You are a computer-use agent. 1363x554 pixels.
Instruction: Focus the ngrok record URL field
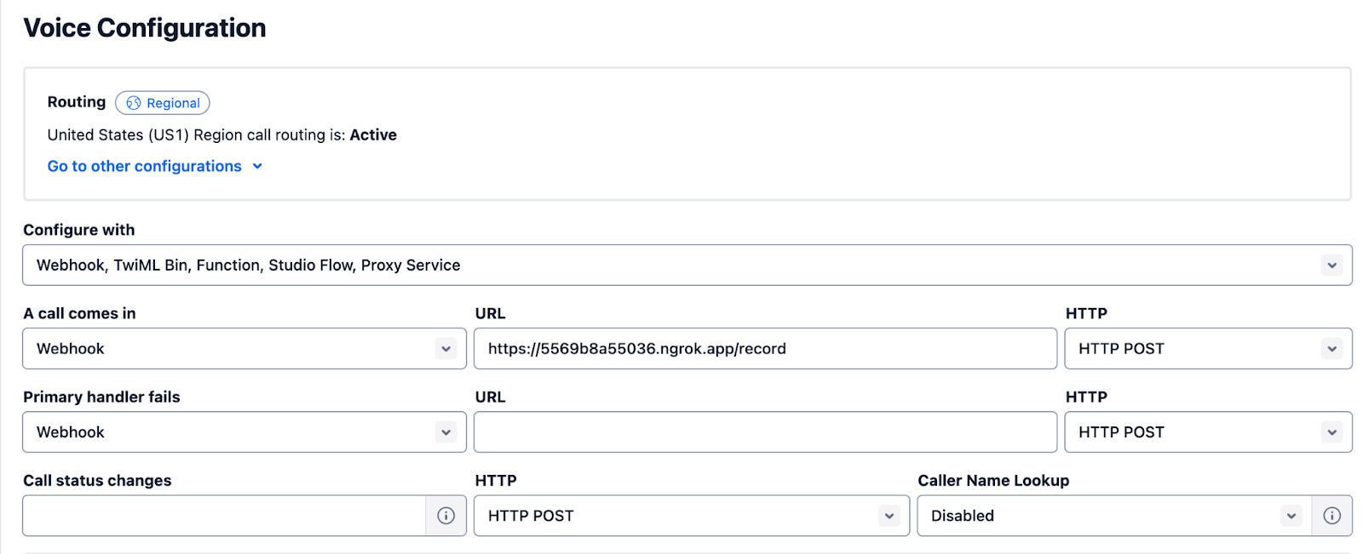click(x=765, y=349)
